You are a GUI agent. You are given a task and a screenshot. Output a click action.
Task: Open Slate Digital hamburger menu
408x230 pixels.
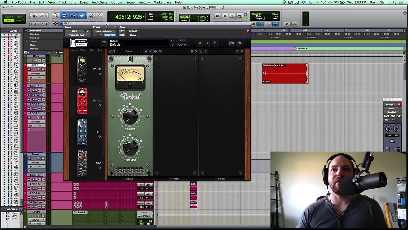[x=104, y=43]
